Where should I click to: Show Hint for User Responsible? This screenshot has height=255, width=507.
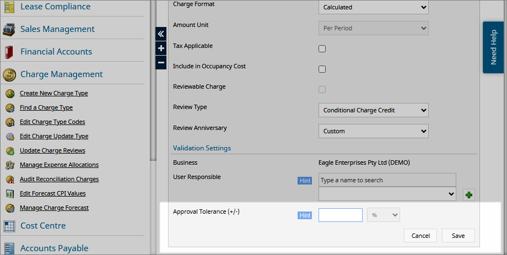(305, 181)
